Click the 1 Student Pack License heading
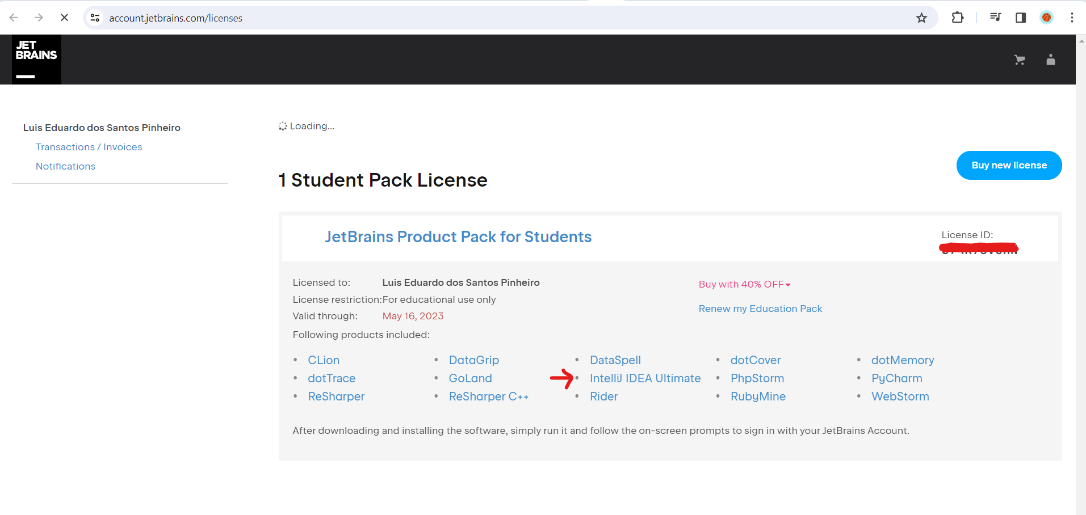1086x515 pixels. pyautogui.click(x=383, y=180)
